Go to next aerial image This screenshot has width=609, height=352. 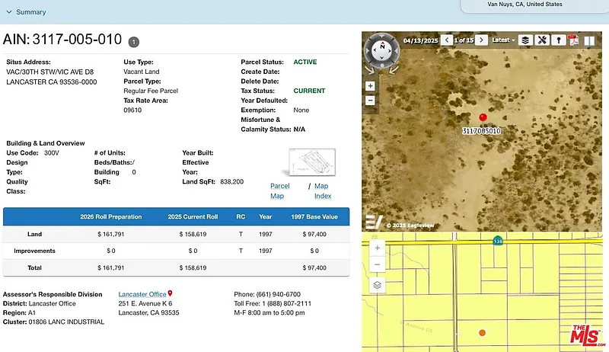[481, 40]
